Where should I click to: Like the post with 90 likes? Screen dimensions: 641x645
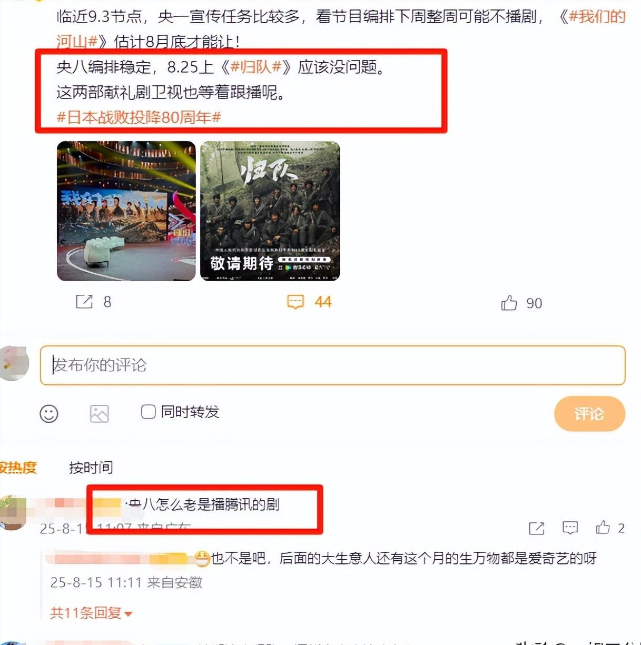(x=509, y=303)
